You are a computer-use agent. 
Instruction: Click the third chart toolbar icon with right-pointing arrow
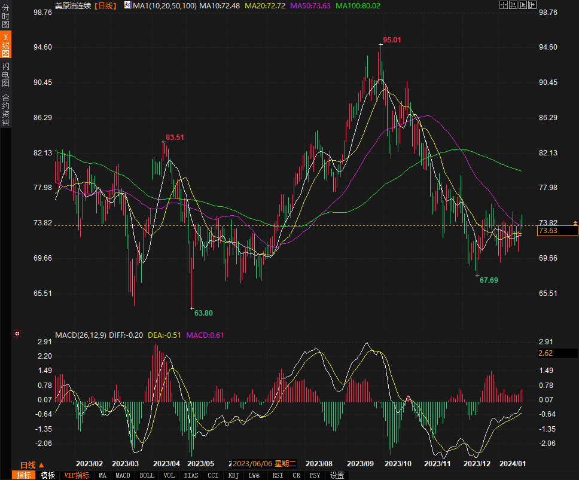click(x=522, y=5)
